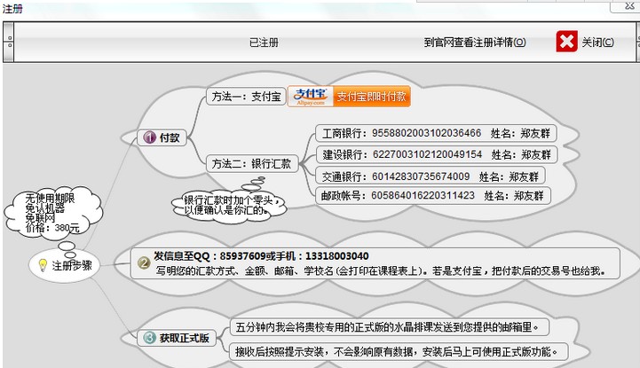640x368 pixels.
Task: Click the 银行汇款时加个零头 cloud note
Action: click(226, 205)
